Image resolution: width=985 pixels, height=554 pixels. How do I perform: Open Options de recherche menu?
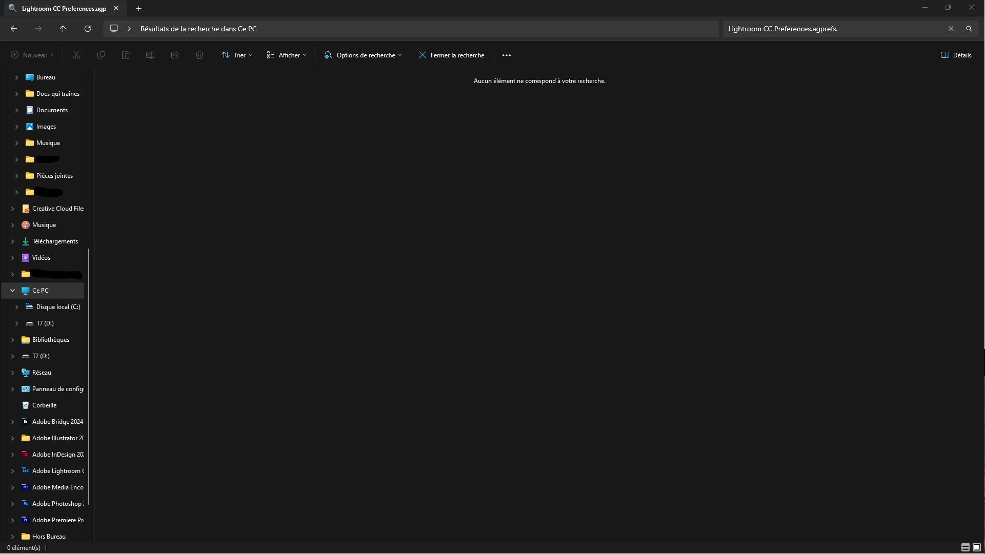coord(363,55)
